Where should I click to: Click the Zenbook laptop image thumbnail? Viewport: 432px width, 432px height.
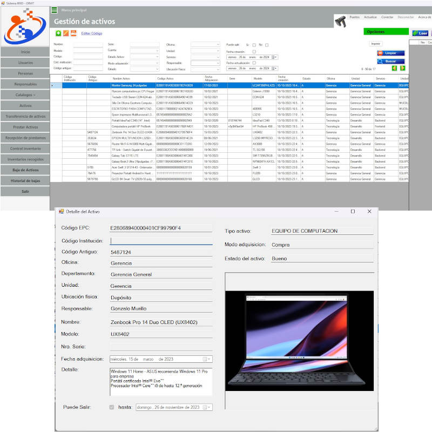(x=300, y=341)
